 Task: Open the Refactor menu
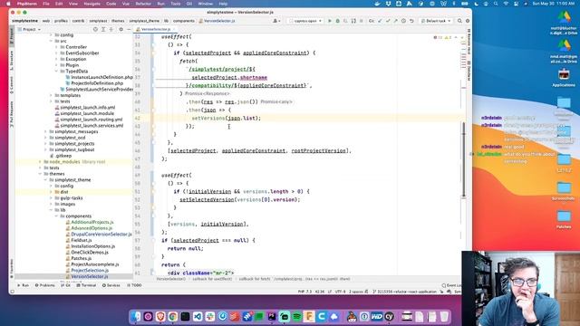[143, 4]
